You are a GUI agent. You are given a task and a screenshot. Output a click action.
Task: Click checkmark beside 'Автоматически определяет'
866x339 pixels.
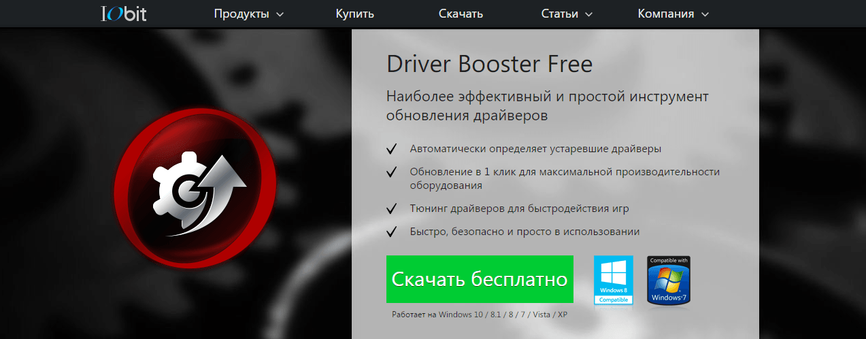(x=391, y=149)
